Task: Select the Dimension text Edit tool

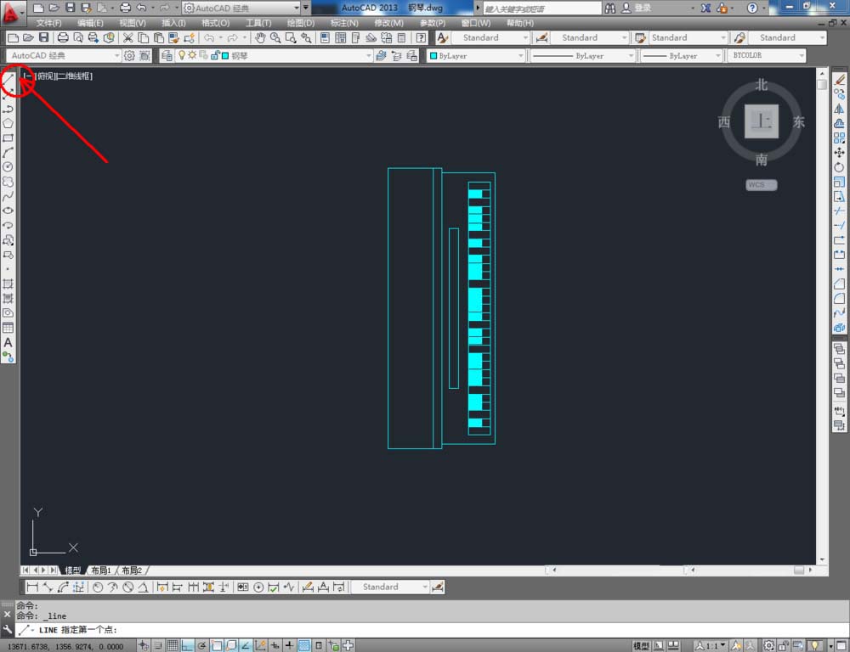Action: click(324, 587)
